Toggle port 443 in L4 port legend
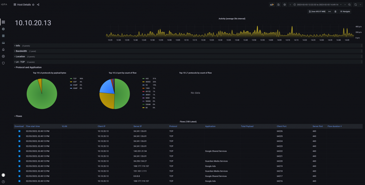365x185 pixels. pos(147,79)
